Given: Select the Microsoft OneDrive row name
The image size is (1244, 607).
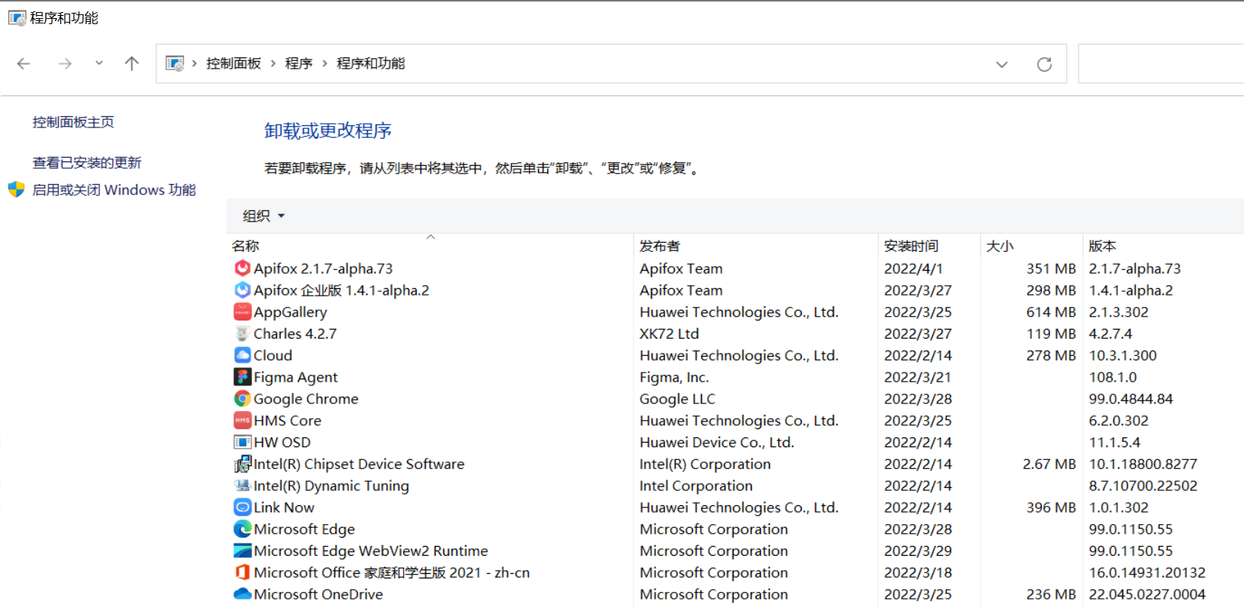Looking at the screenshot, I should [318, 594].
